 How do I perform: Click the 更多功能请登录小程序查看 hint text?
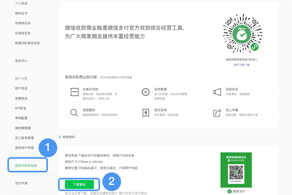(x=116, y=78)
